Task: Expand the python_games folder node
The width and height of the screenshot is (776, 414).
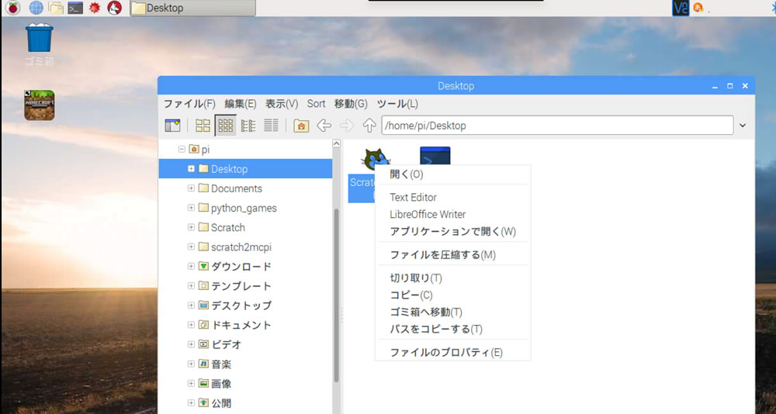Action: click(x=191, y=208)
